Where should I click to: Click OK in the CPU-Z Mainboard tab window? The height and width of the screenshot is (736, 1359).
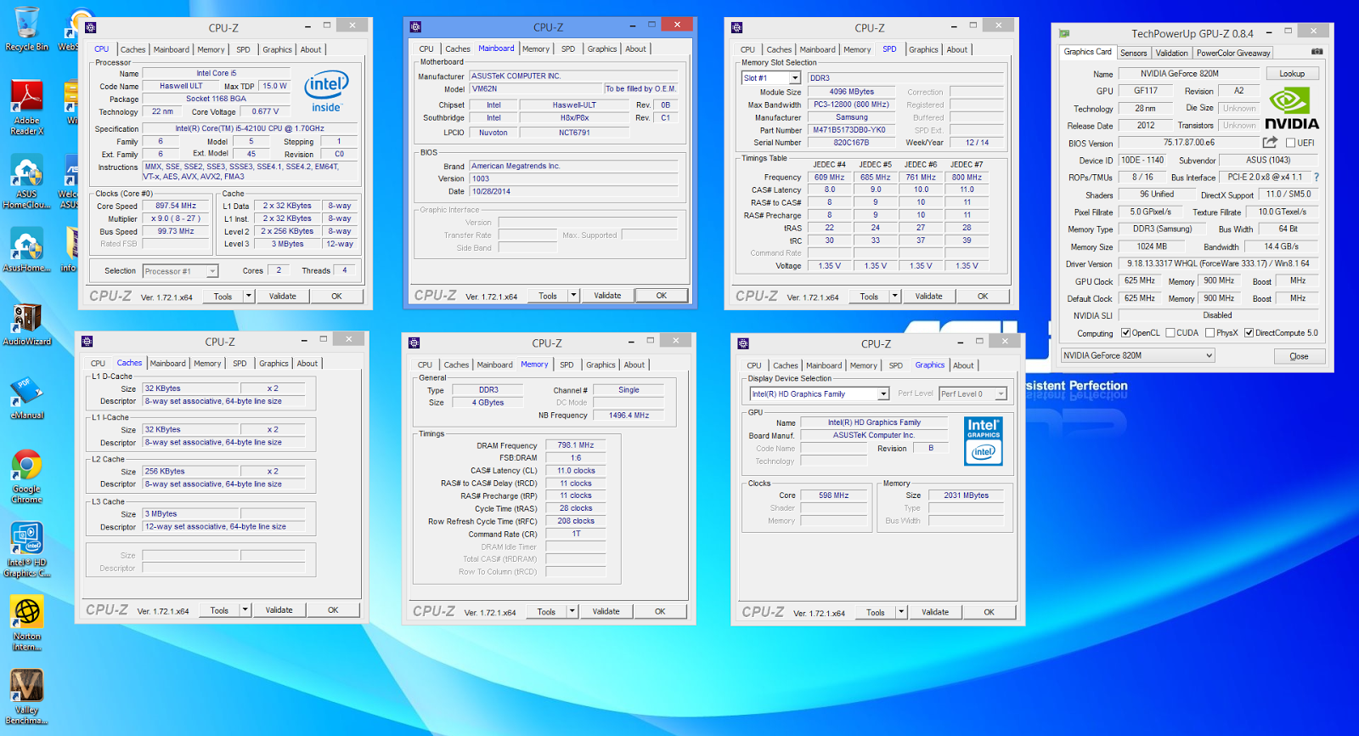[x=662, y=296]
